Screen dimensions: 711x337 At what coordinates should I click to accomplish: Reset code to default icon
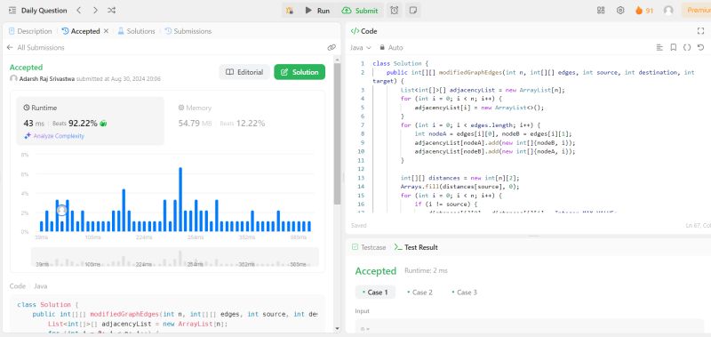pos(700,47)
